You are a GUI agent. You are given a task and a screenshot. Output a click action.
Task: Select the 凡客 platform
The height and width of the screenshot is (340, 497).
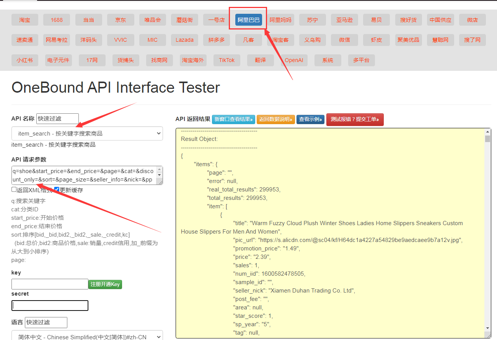[249, 40]
